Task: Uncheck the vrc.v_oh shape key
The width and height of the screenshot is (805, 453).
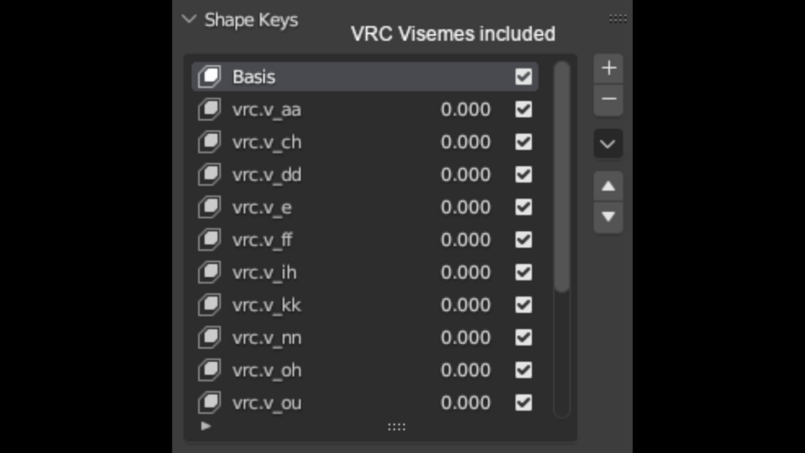Action: tap(524, 370)
